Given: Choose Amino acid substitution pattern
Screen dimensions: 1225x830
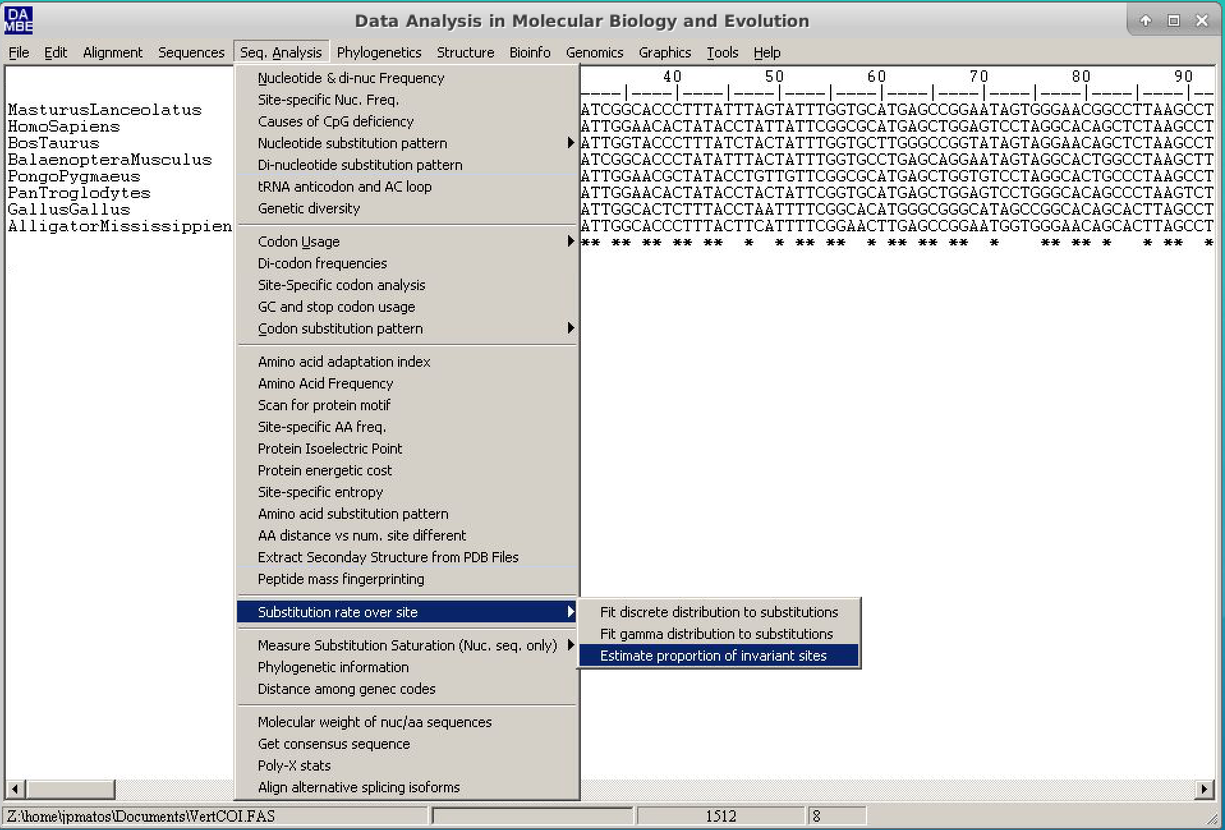Looking at the screenshot, I should (x=407, y=514).
